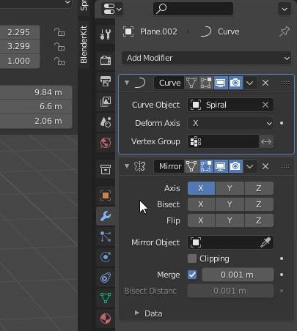Collapse the Curve modifier panel
297x331 pixels.
pos(127,83)
